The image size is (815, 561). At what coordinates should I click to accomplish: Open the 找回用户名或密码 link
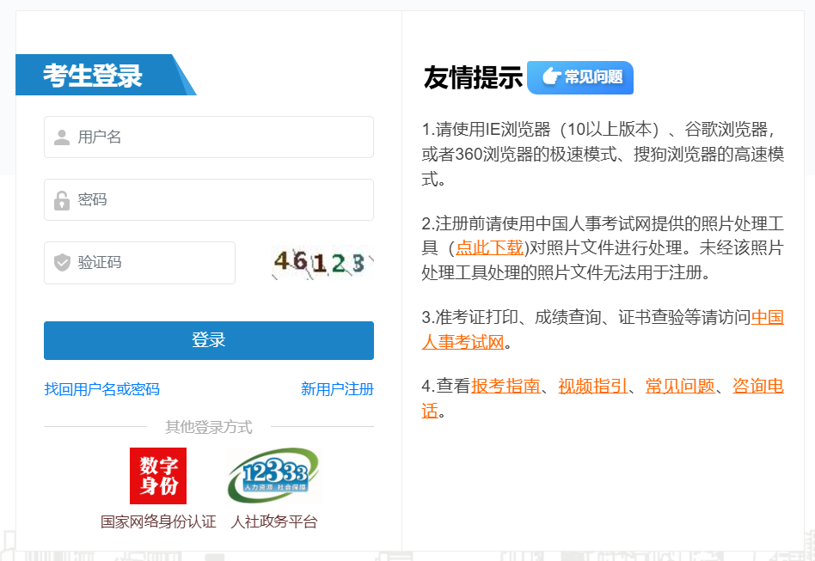[101, 389]
